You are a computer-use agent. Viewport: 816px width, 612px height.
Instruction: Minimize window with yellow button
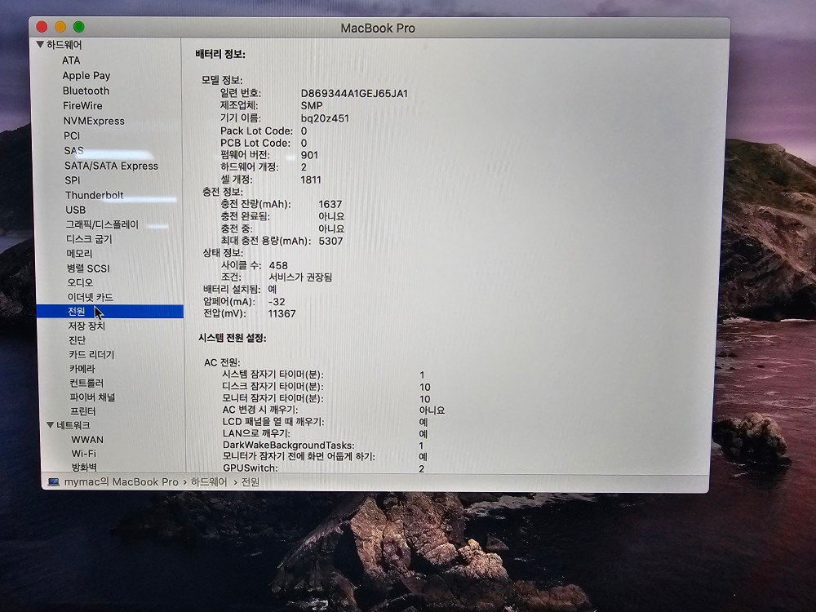click(60, 27)
